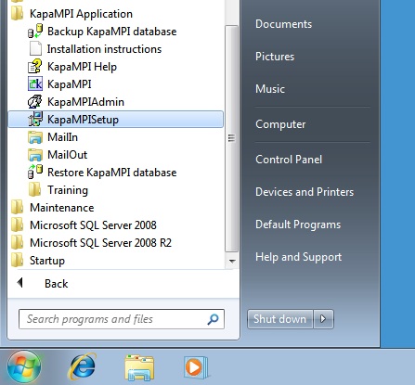Expand Microsoft SQL Server 2008 R2 folder
The width and height of the screenshot is (415, 385).
100,243
